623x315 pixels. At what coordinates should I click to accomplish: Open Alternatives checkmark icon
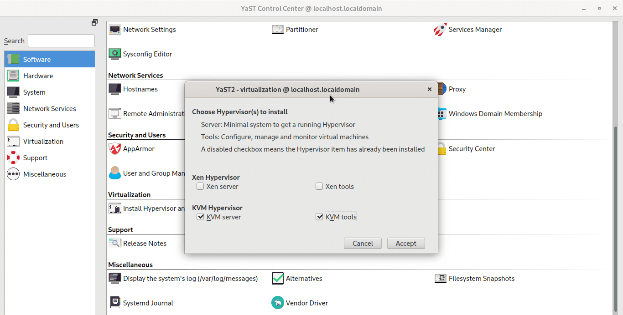pyautogui.click(x=278, y=279)
